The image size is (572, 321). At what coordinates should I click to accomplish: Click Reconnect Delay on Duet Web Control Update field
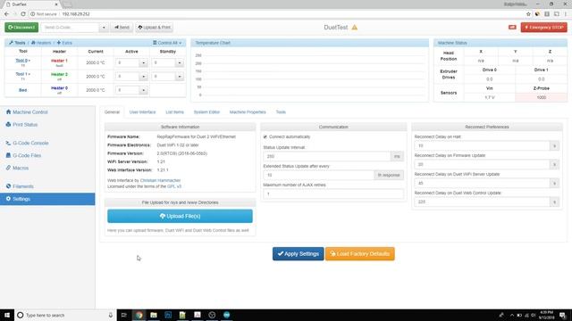(482, 202)
